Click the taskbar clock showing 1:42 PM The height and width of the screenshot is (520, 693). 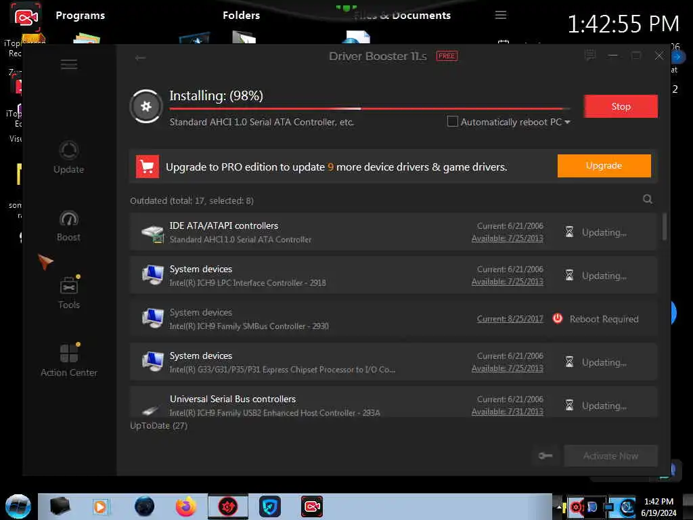(x=658, y=507)
